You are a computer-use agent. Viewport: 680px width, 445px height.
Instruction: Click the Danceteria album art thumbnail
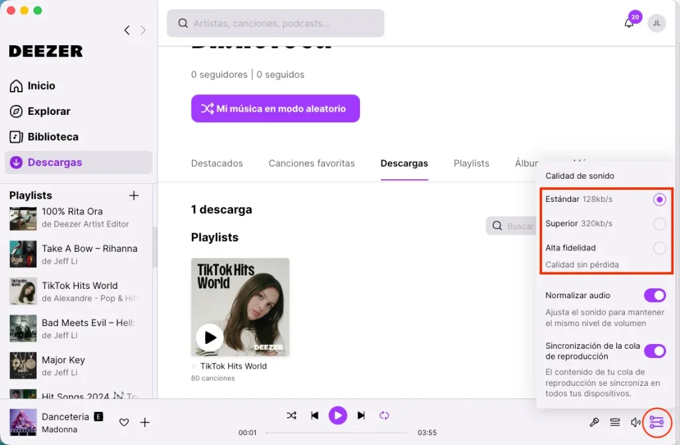23,422
